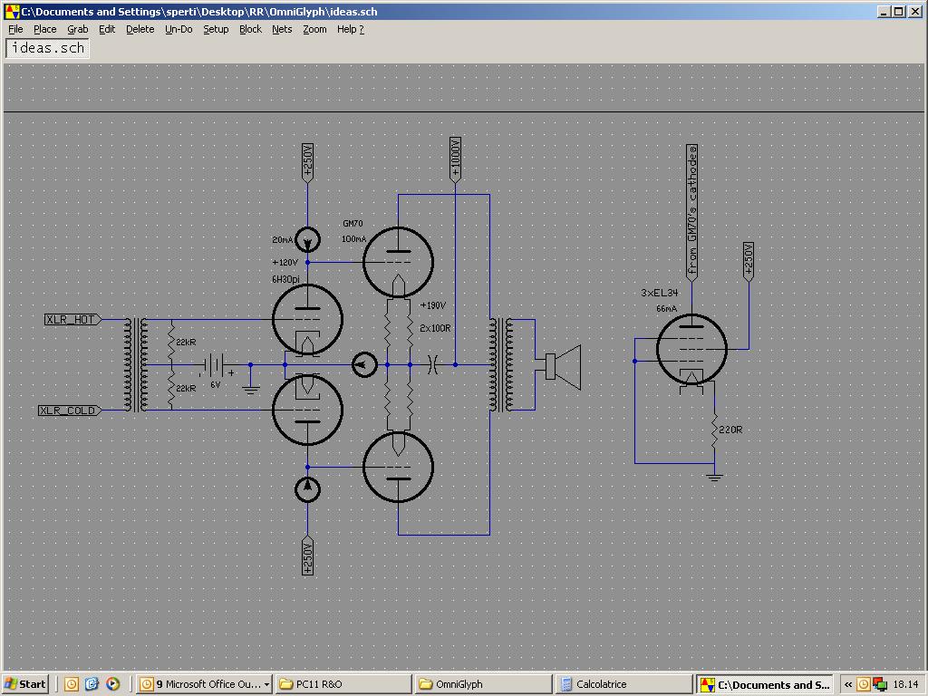Image resolution: width=928 pixels, height=696 pixels.
Task: Click the 6V battery symbol
Action: coord(214,365)
